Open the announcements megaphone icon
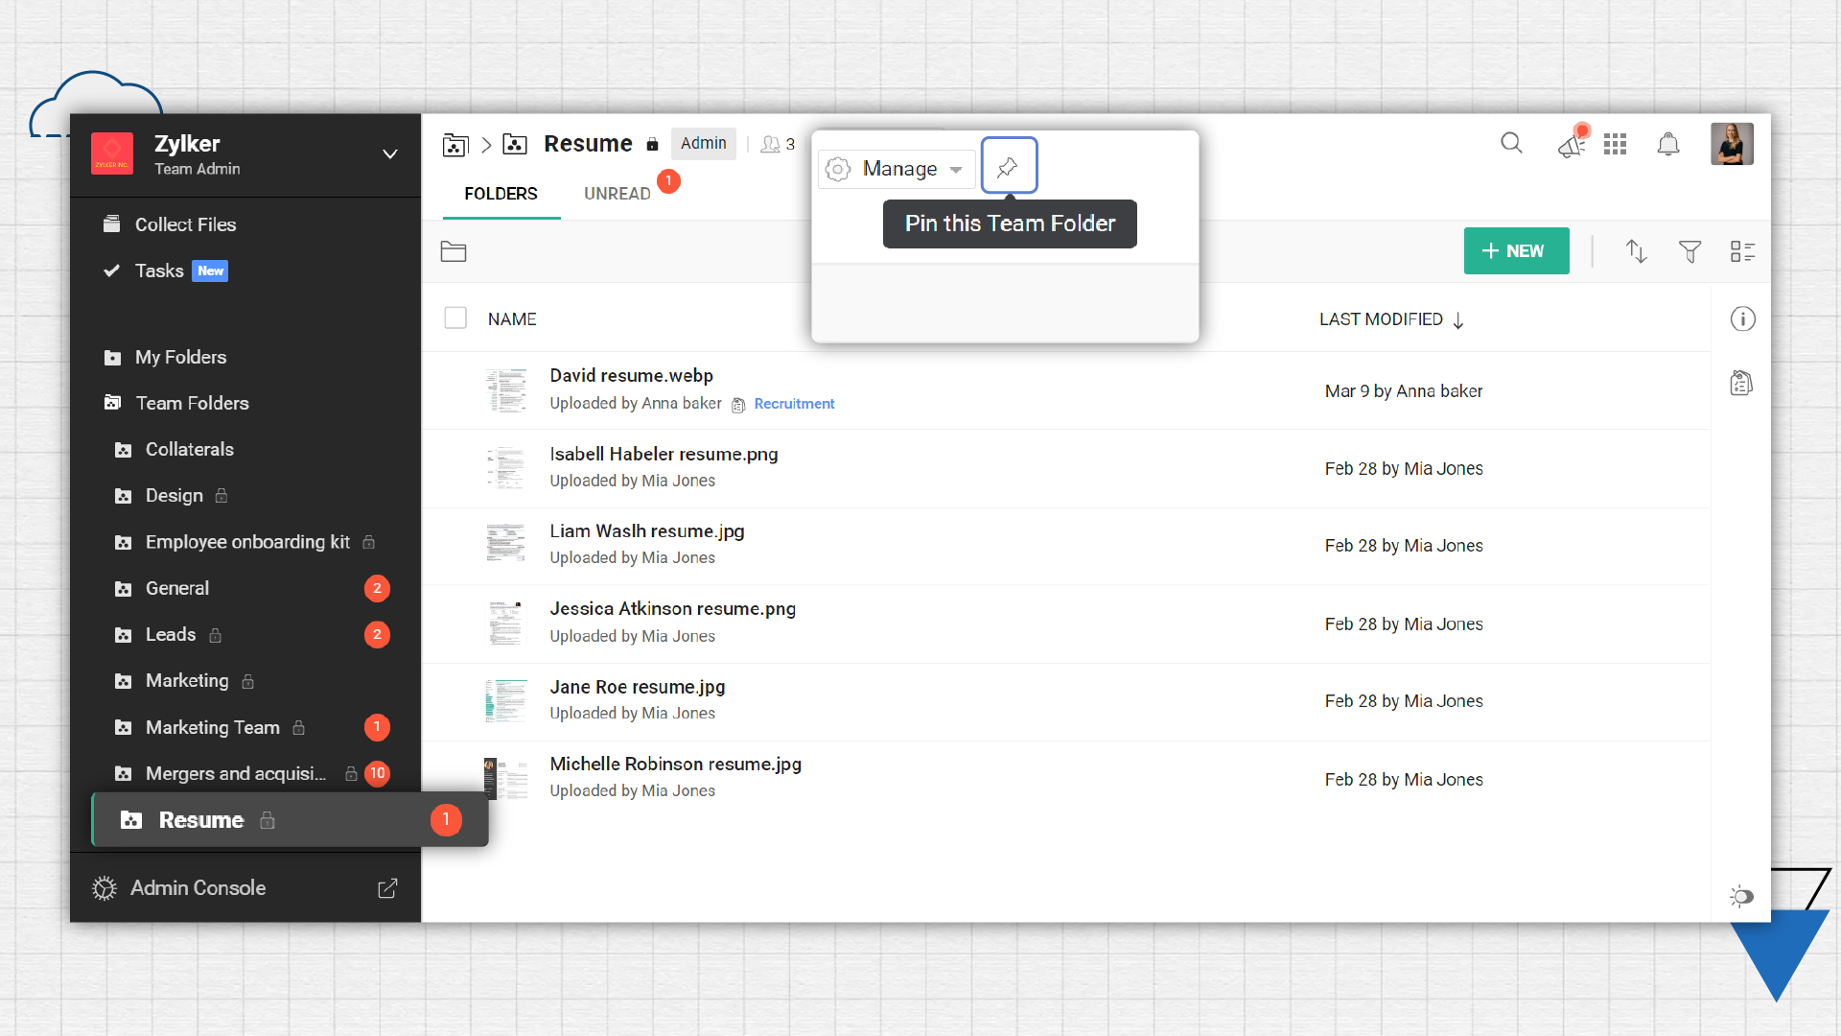 (x=1572, y=145)
